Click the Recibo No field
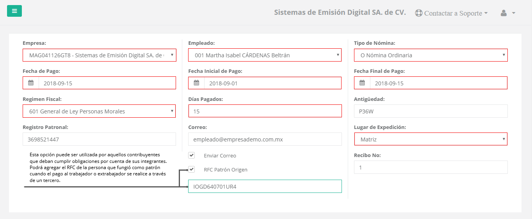The width and height of the screenshot is (532, 219). click(x=431, y=167)
